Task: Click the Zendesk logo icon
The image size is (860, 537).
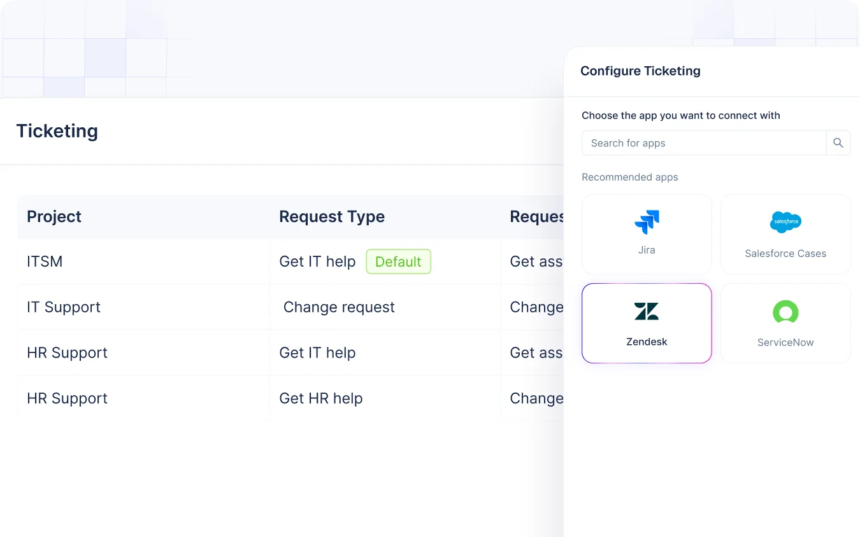Action: point(647,311)
